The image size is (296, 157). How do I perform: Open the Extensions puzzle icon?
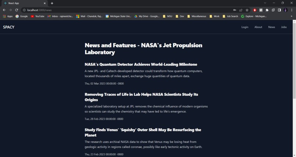point(267,10)
